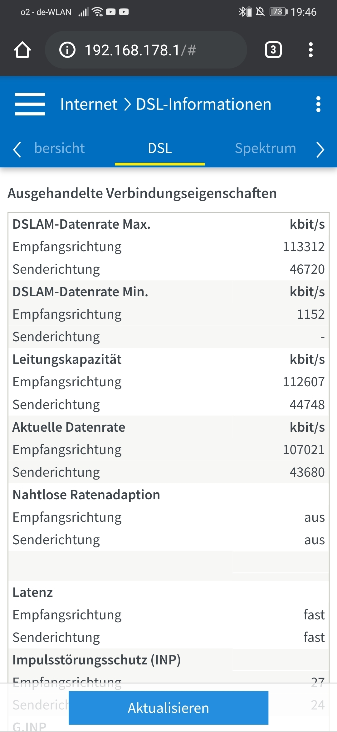Tap the Internet breadcrumb link
Image resolution: width=337 pixels, height=732 pixels.
point(89,104)
